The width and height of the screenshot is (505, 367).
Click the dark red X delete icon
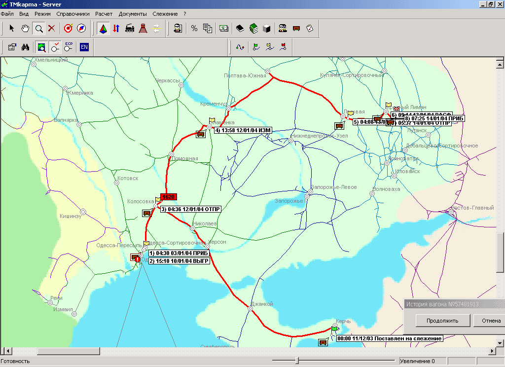(x=51, y=29)
